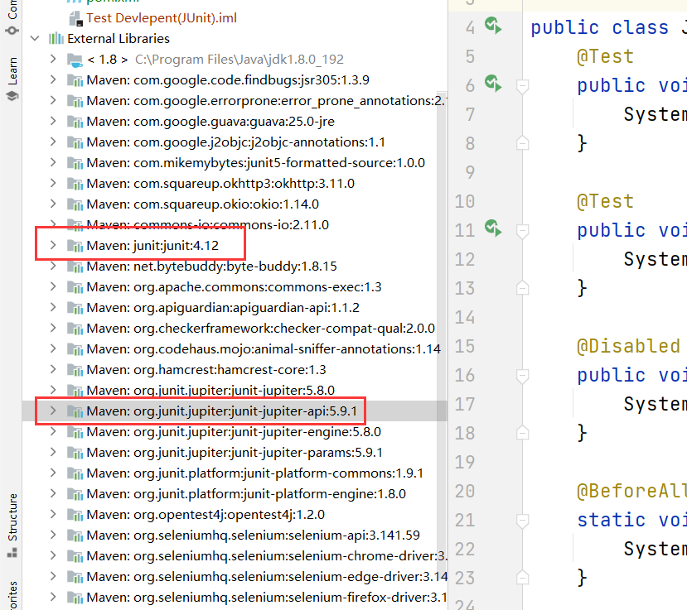Click the @Test annotation on line 5
Screen dimensions: 687x610
click(x=605, y=56)
